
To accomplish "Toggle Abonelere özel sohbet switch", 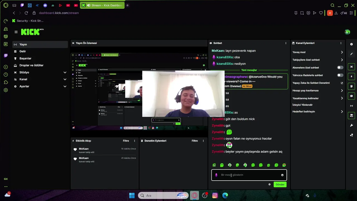I will (340, 68).
